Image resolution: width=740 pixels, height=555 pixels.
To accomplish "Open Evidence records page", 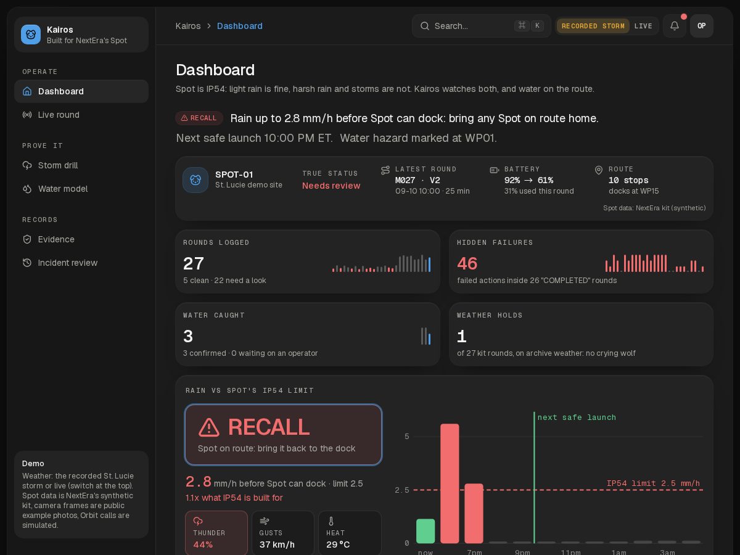I will (x=81, y=239).
